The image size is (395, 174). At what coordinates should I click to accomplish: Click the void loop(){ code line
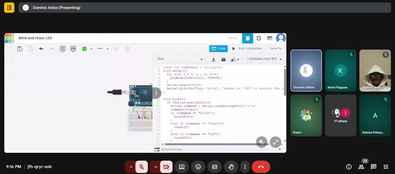click(174, 99)
